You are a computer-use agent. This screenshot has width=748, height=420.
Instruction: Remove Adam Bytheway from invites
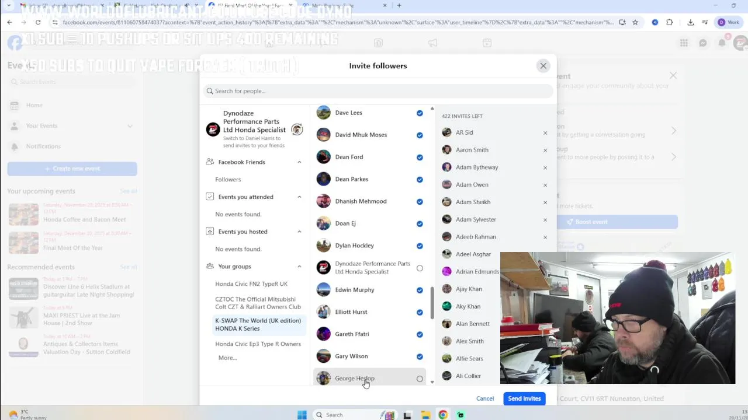[x=545, y=168]
